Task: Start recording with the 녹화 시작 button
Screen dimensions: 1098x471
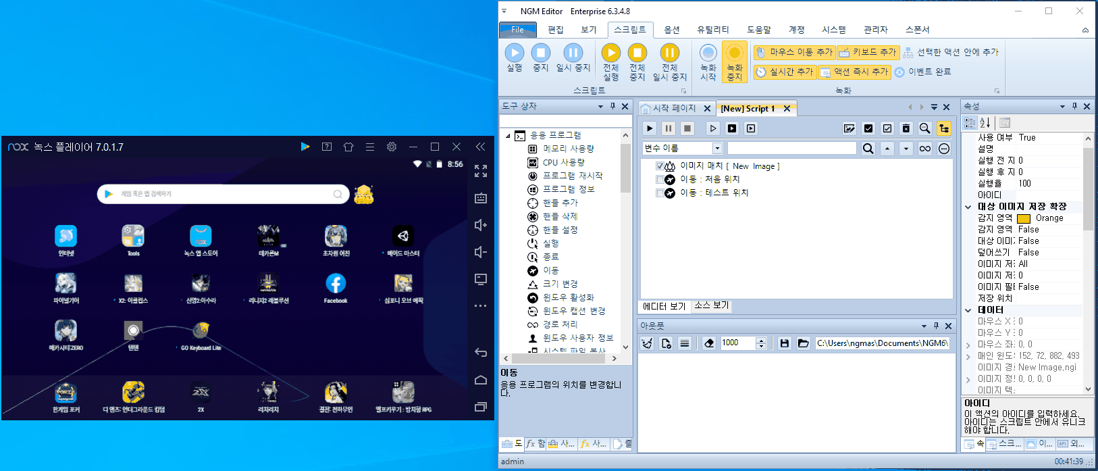Action: [708, 62]
